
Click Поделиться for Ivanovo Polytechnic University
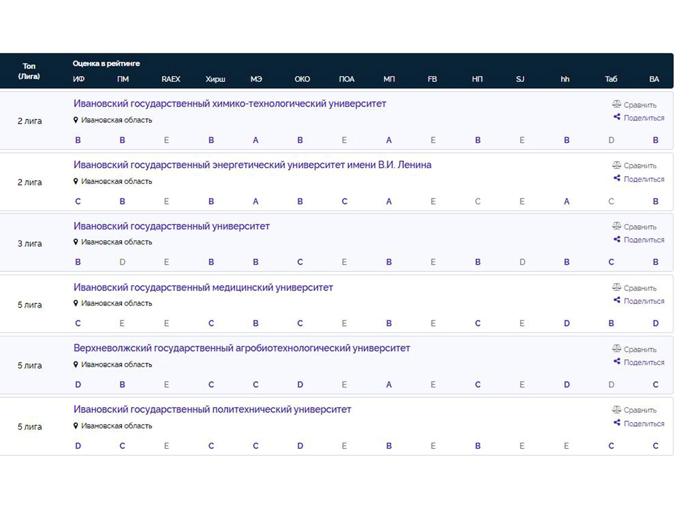pyautogui.click(x=643, y=423)
